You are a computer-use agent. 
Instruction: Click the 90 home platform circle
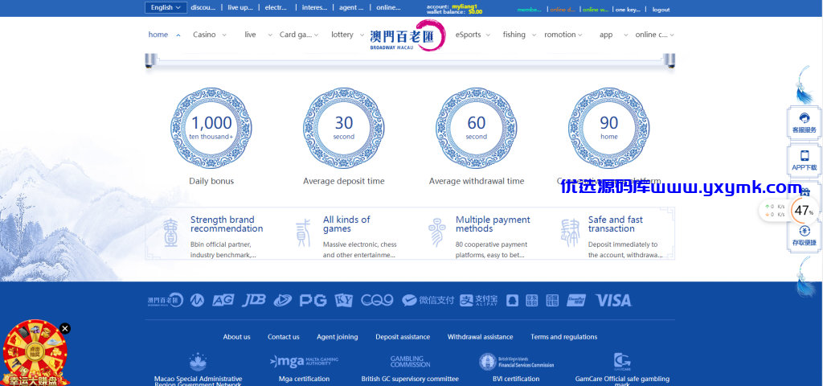pos(609,128)
